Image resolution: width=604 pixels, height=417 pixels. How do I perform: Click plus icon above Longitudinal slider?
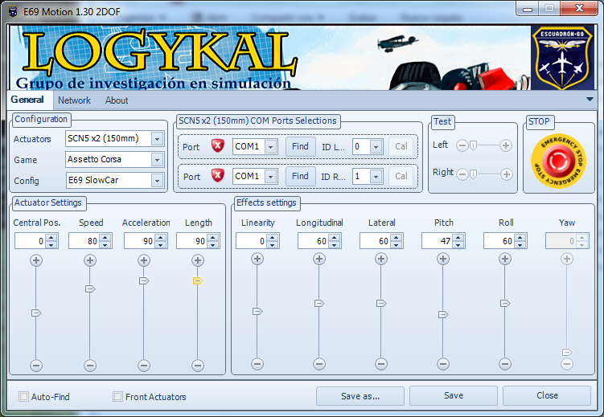(319, 259)
